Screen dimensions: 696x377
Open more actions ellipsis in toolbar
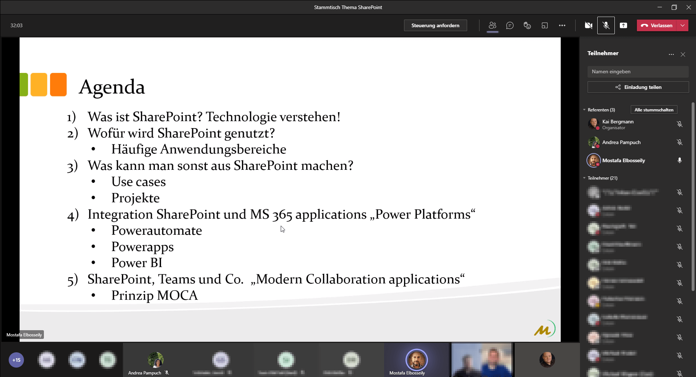pyautogui.click(x=562, y=25)
